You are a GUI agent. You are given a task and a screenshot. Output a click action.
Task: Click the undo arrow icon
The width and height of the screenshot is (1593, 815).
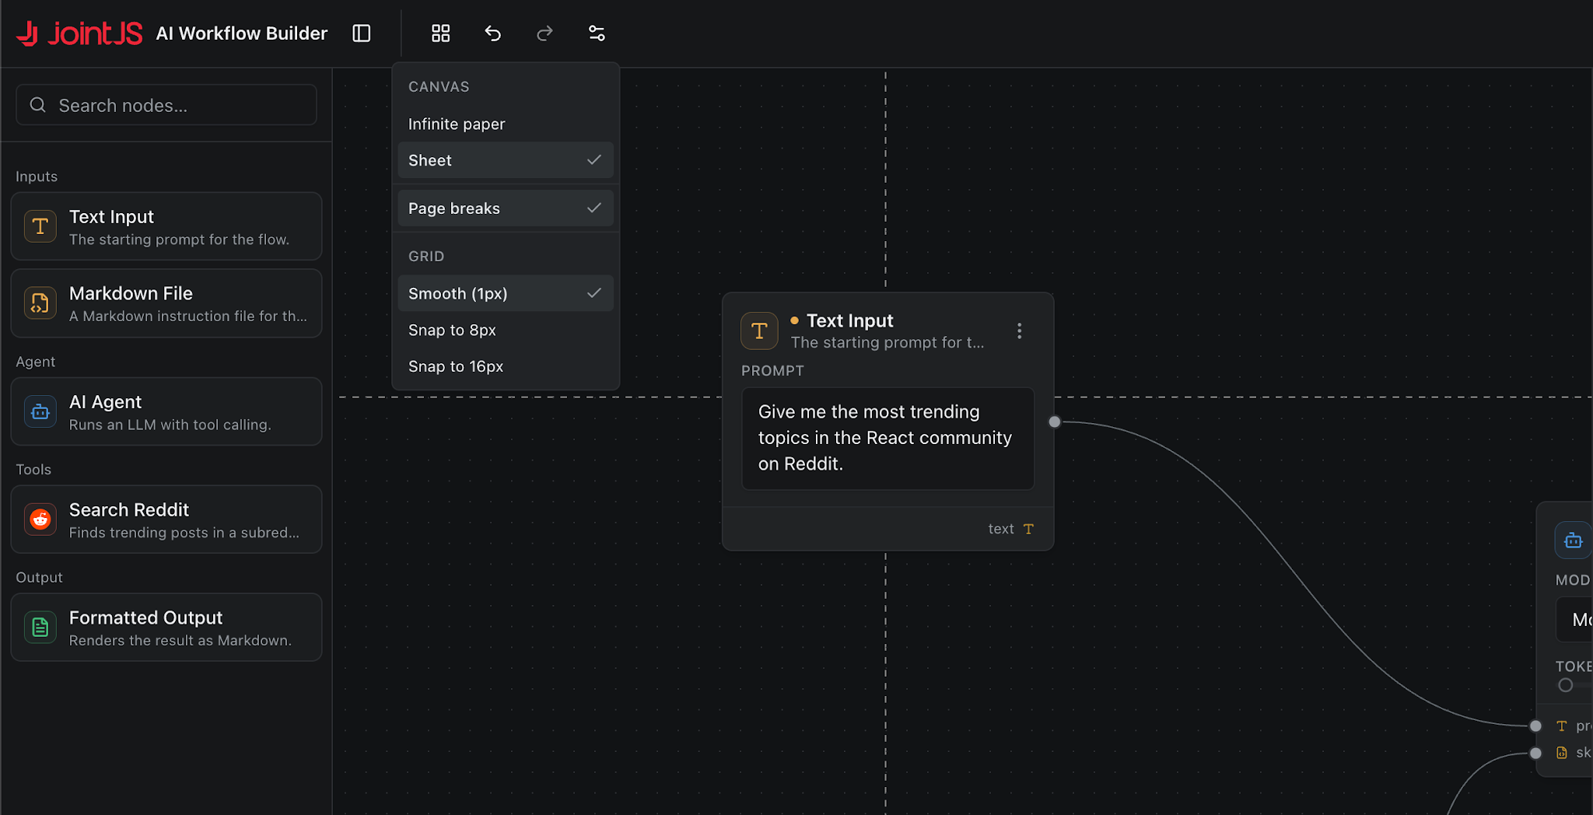493,33
